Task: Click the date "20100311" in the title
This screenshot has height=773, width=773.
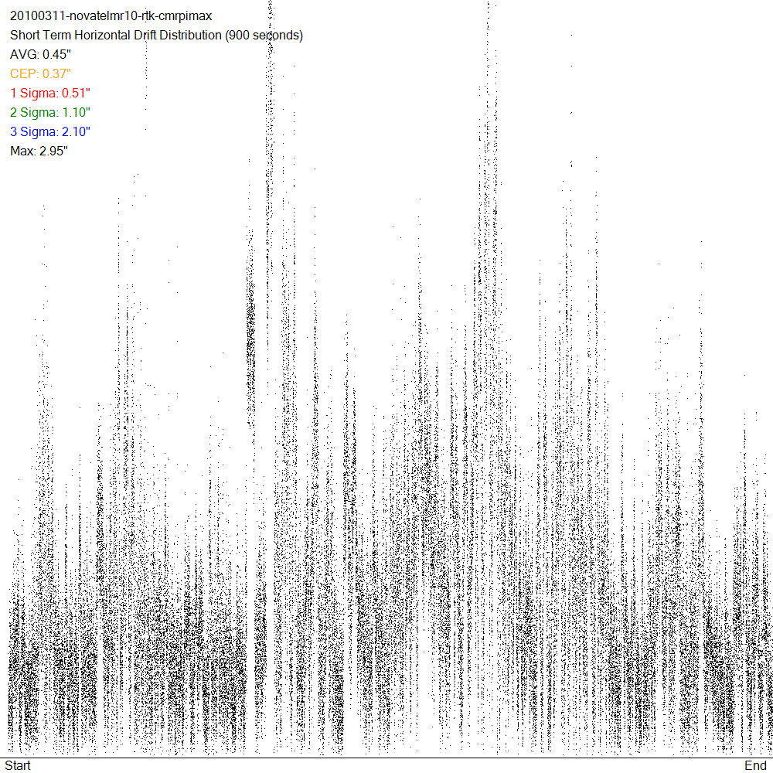Action: 38,16
